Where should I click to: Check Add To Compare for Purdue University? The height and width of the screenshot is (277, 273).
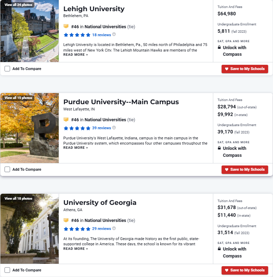(x=7, y=169)
